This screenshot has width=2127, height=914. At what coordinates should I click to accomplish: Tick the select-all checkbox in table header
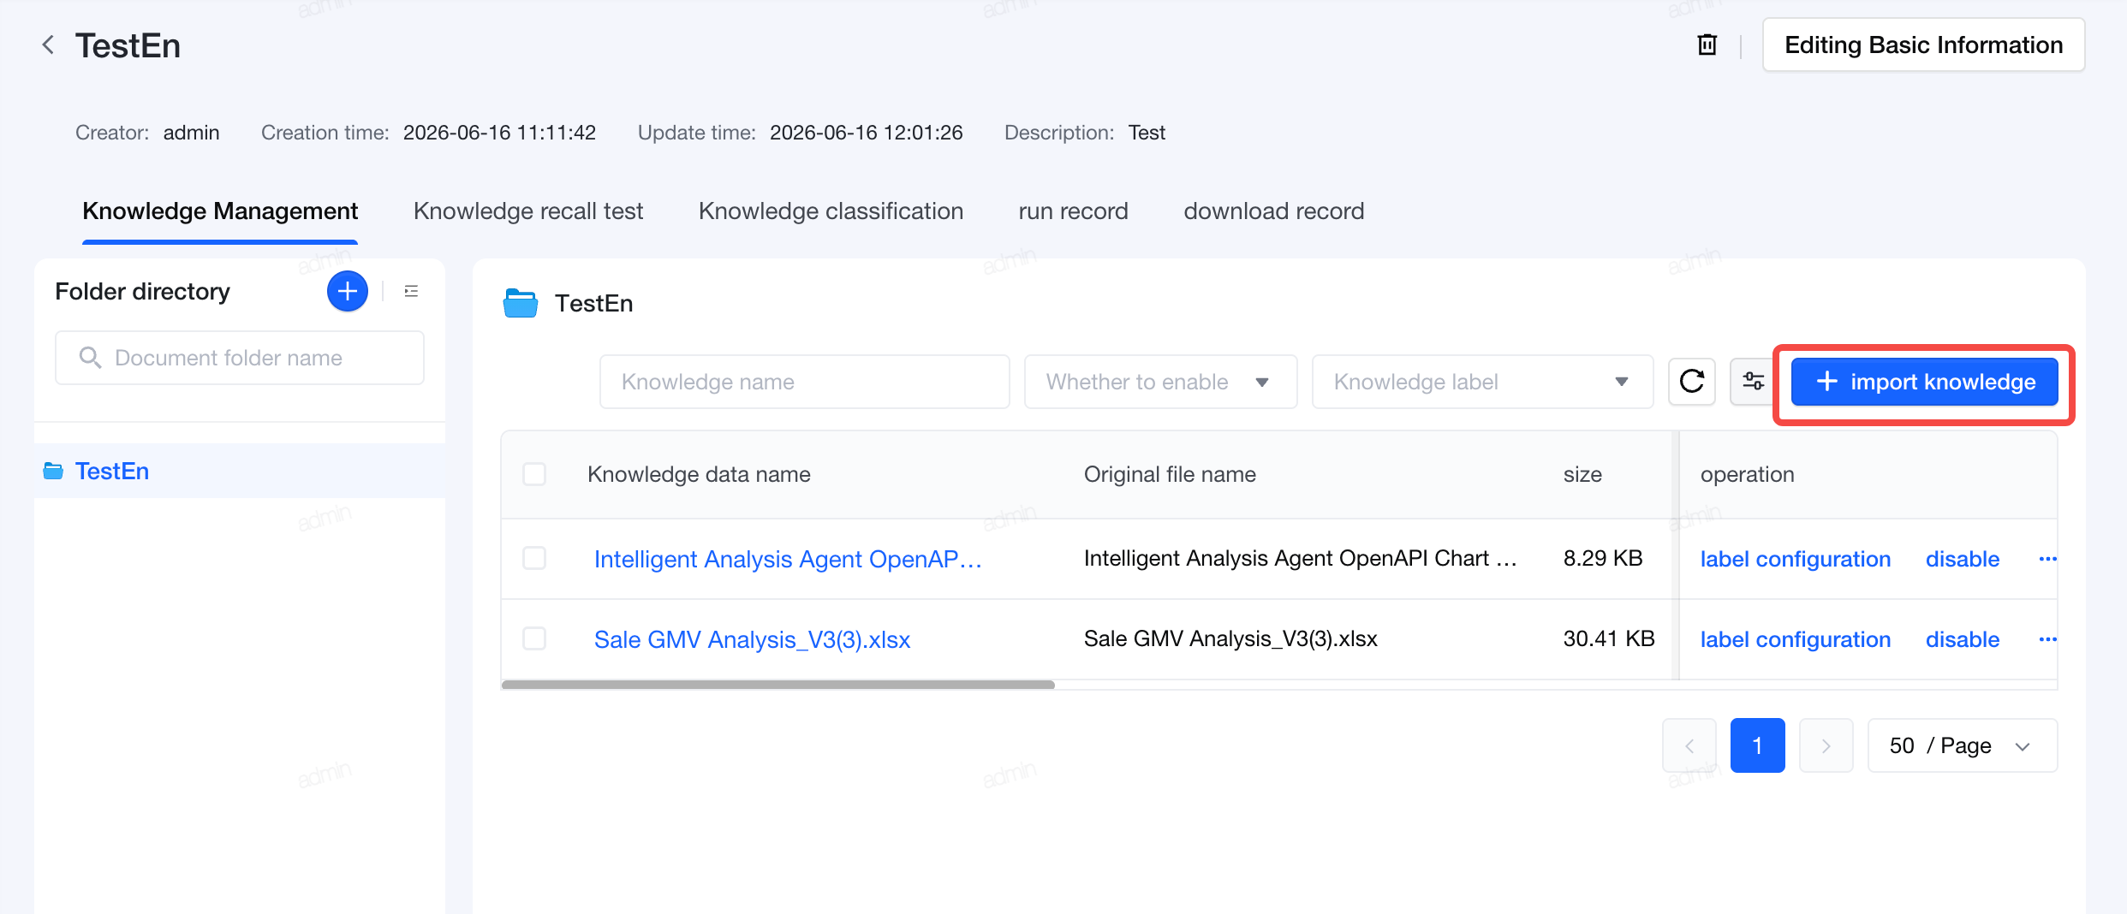pos(534,474)
